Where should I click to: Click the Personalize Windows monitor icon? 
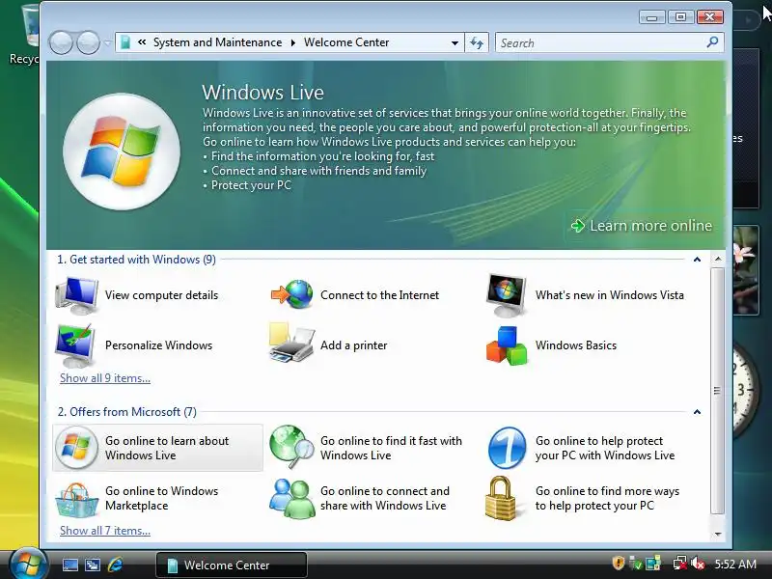pyautogui.click(x=75, y=345)
